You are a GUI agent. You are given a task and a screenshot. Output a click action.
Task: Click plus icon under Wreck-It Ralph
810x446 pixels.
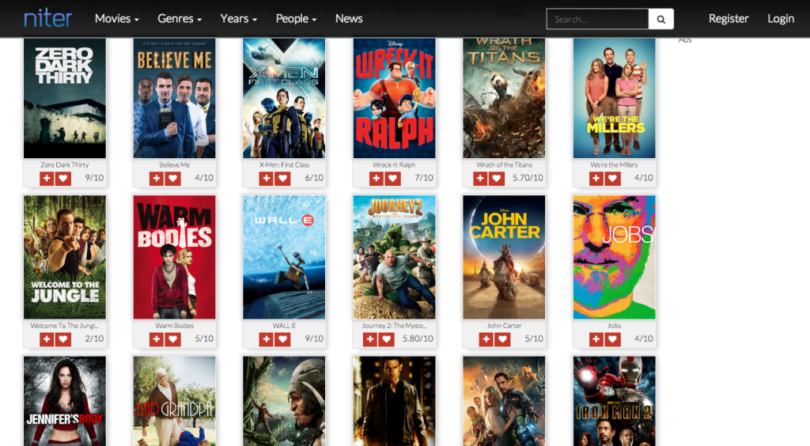click(x=376, y=179)
